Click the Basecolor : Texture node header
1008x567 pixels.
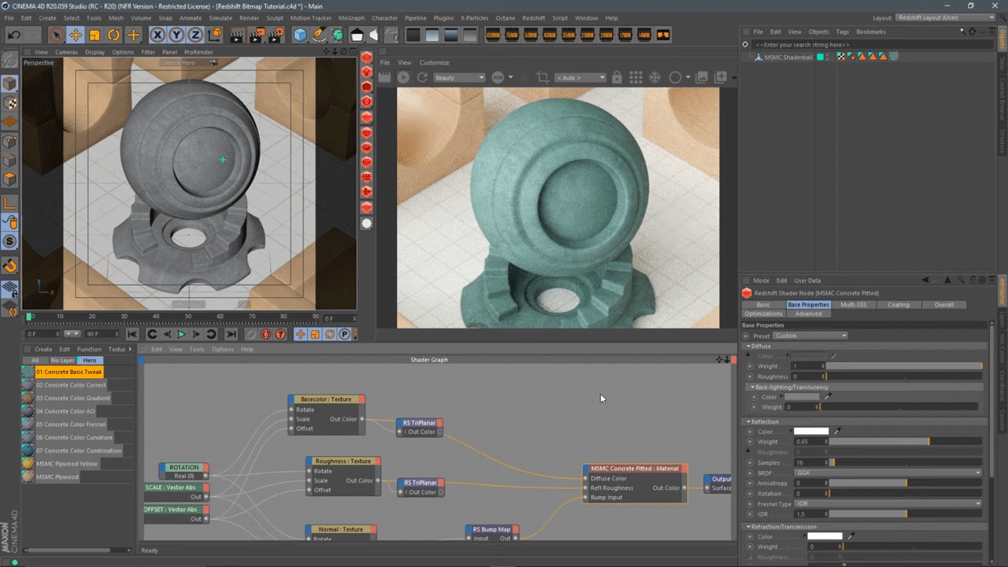[326, 399]
